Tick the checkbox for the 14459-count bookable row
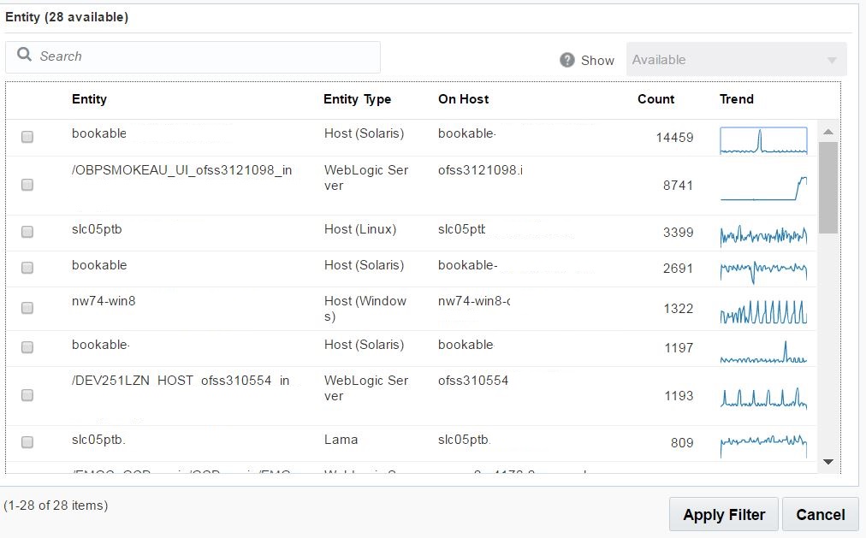The height and width of the screenshot is (538, 866). point(27,137)
